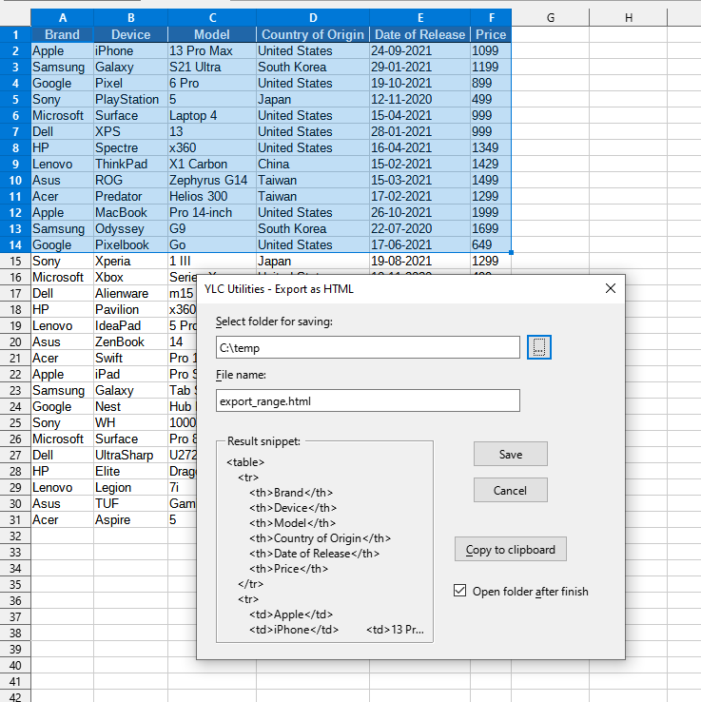
Task: Select row 32 header
Action: coord(15,536)
